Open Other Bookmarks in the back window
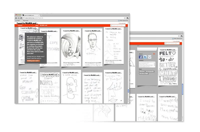 point(177,39)
